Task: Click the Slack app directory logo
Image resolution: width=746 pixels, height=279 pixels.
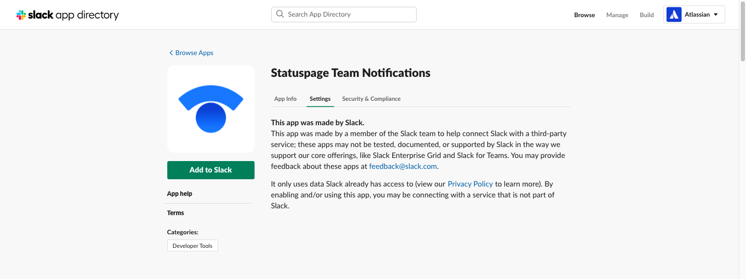Action: (x=68, y=15)
